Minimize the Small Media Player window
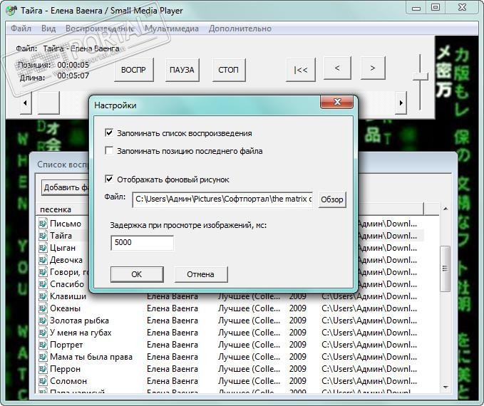Viewport: 484px width, 406px height. tap(416, 7)
